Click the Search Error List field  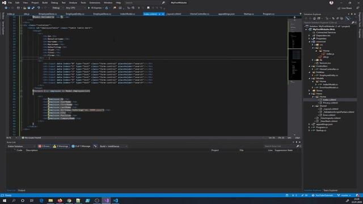[x=280, y=146]
